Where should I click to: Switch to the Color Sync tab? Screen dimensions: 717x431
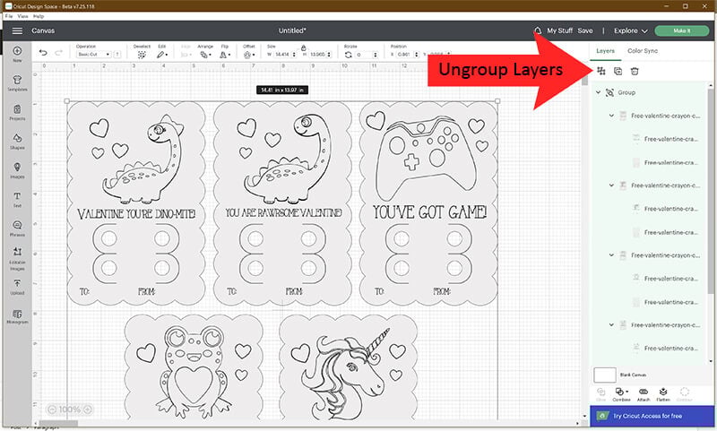643,51
